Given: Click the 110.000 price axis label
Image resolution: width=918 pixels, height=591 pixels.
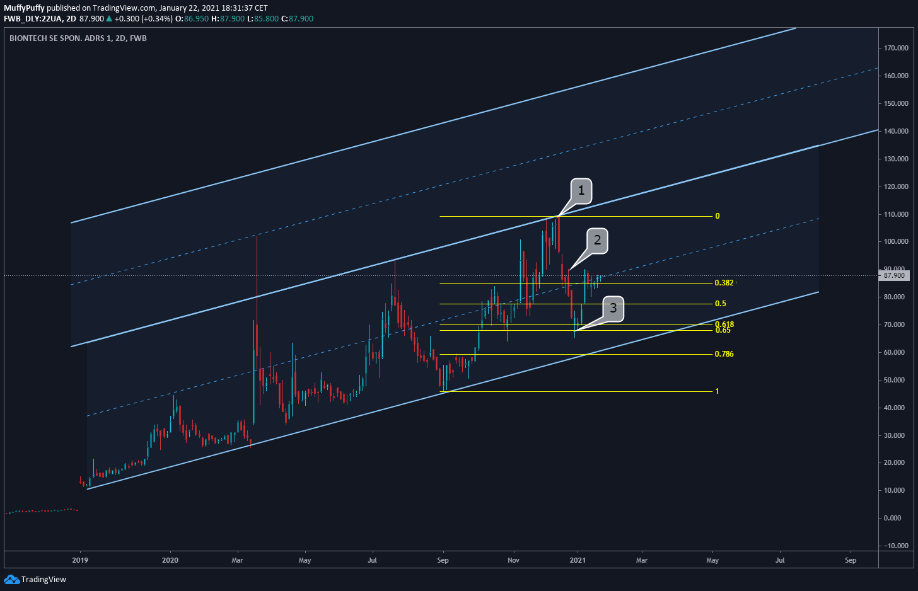Looking at the screenshot, I should pyautogui.click(x=896, y=214).
